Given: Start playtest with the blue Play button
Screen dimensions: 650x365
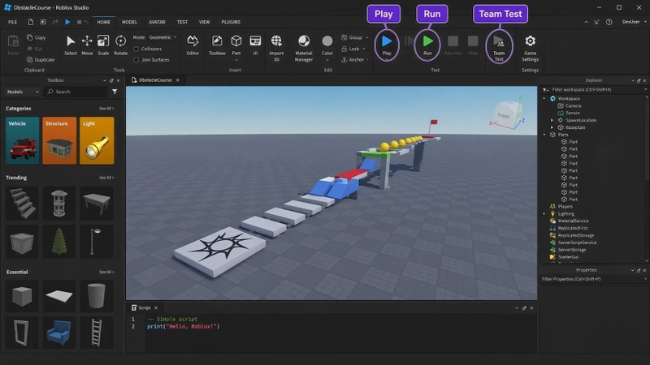Looking at the screenshot, I should coord(387,45).
